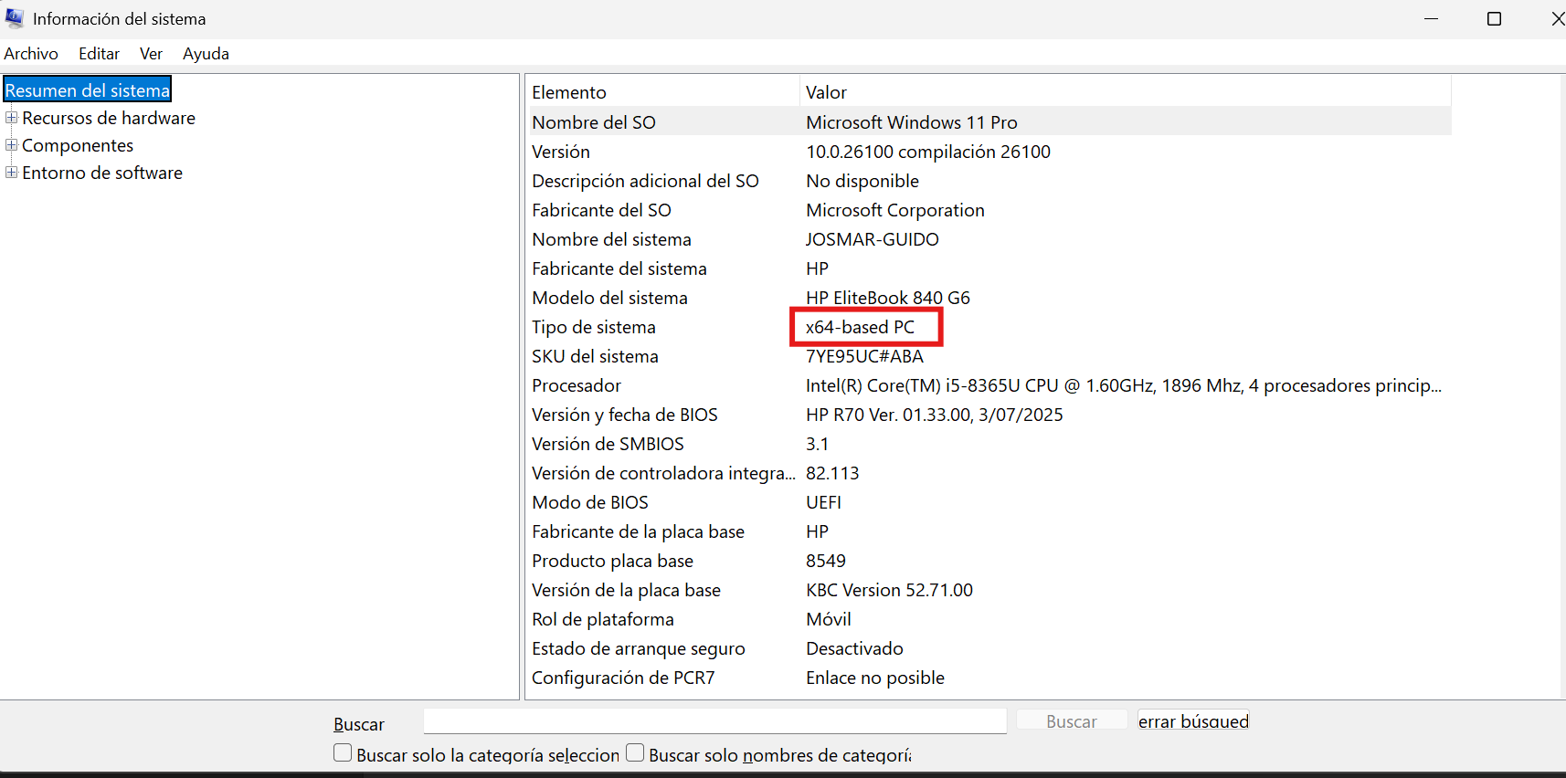Open the Ayuda menu
The width and height of the screenshot is (1566, 778).
point(206,54)
